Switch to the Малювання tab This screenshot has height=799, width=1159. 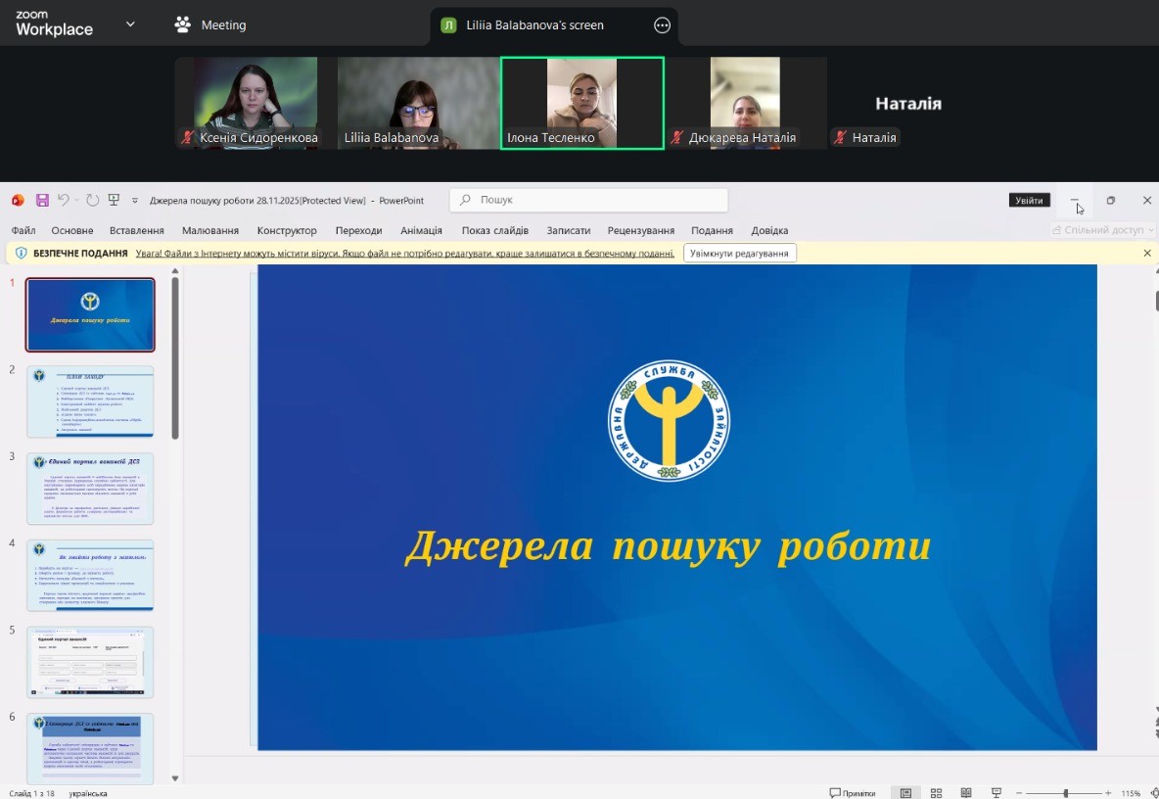[210, 231]
